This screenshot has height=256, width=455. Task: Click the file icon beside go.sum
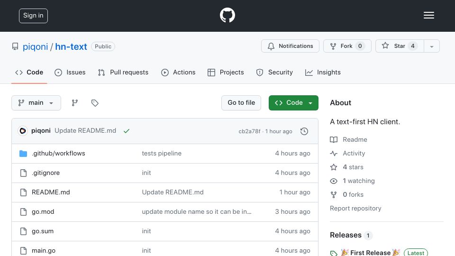[x=24, y=231]
